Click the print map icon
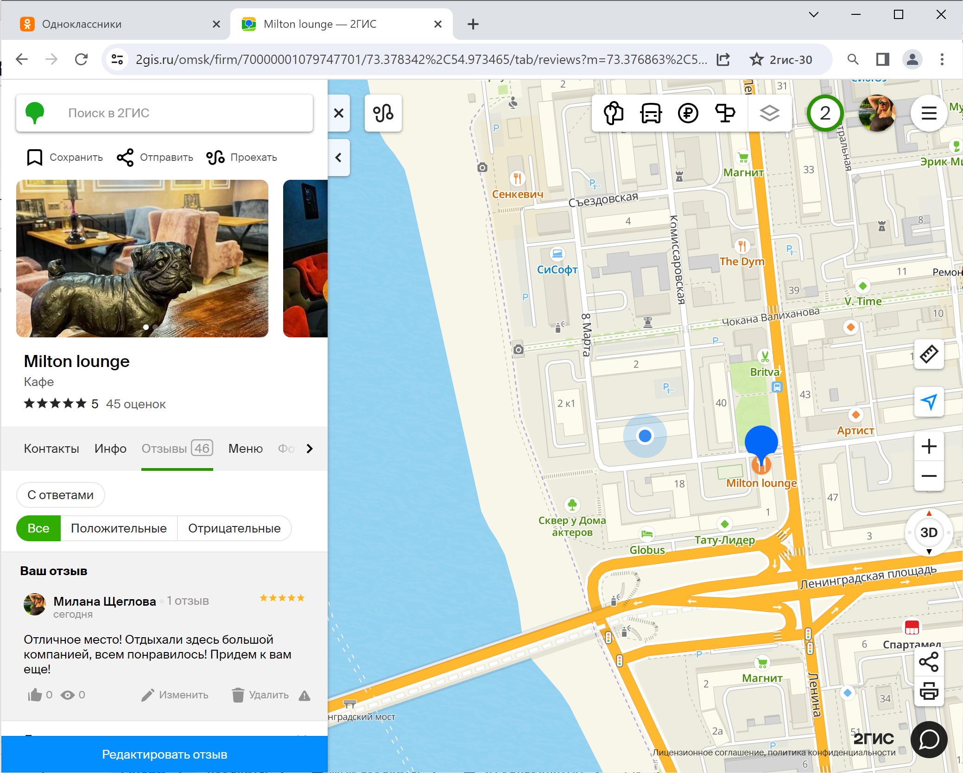This screenshot has width=963, height=773. pyautogui.click(x=929, y=692)
